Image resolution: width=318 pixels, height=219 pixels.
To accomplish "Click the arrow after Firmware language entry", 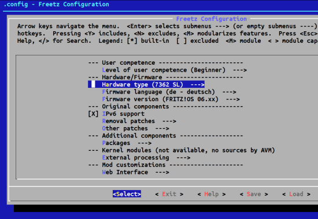I will pos(230,92).
